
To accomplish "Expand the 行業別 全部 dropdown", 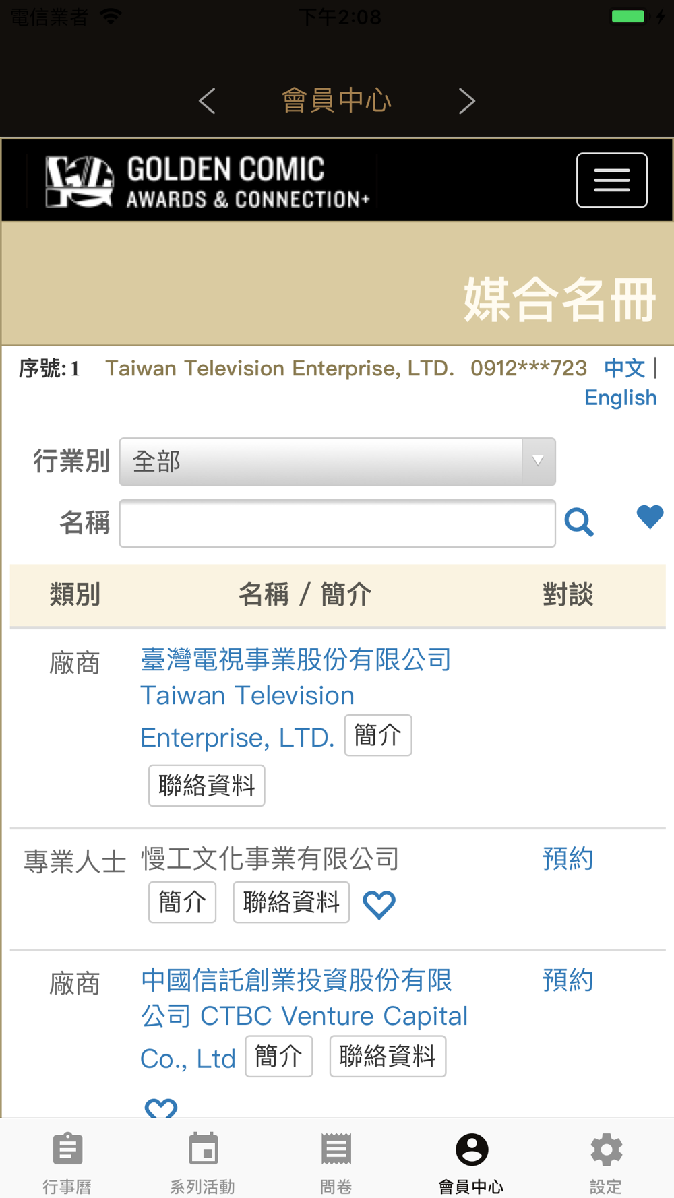I will pyautogui.click(x=337, y=462).
